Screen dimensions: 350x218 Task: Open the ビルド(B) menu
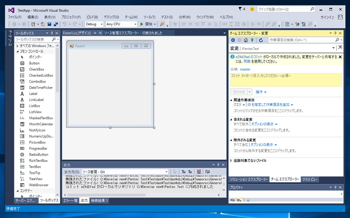point(92,17)
